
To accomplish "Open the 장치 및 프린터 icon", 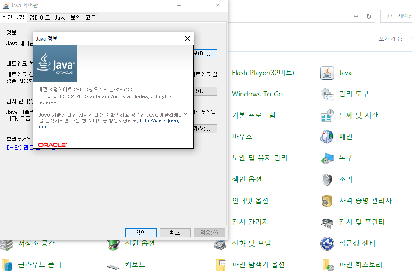I will (x=327, y=222).
